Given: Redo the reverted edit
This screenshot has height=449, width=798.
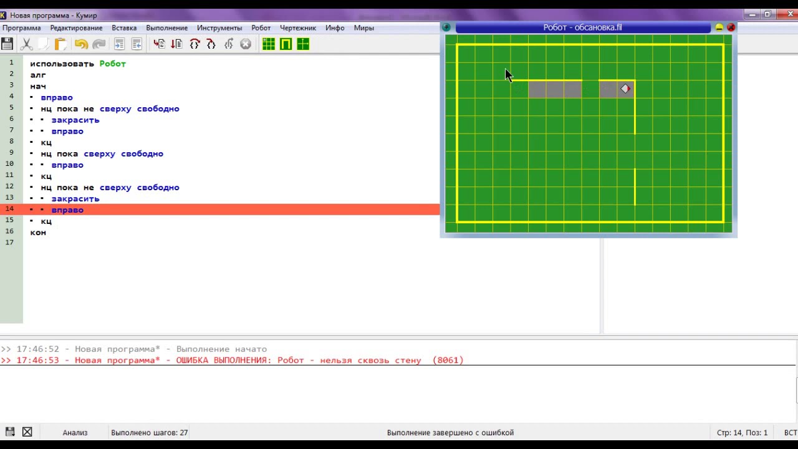Looking at the screenshot, I should [99, 44].
